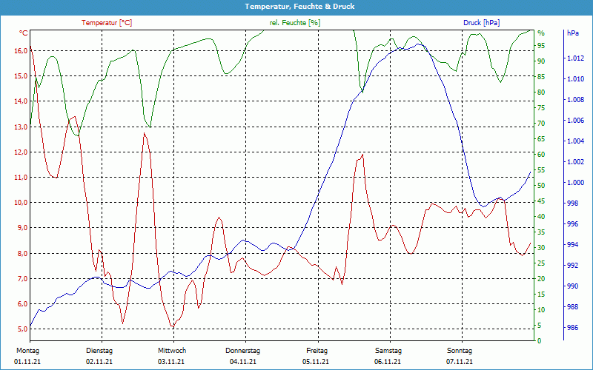
Task: Click the 986 pressure axis value
Action: tap(573, 328)
